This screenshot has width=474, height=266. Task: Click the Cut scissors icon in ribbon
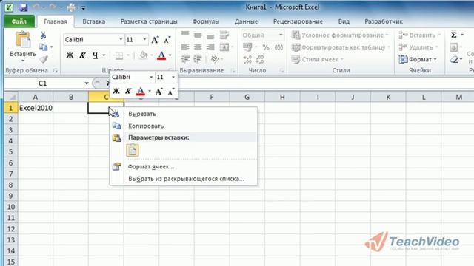43,35
